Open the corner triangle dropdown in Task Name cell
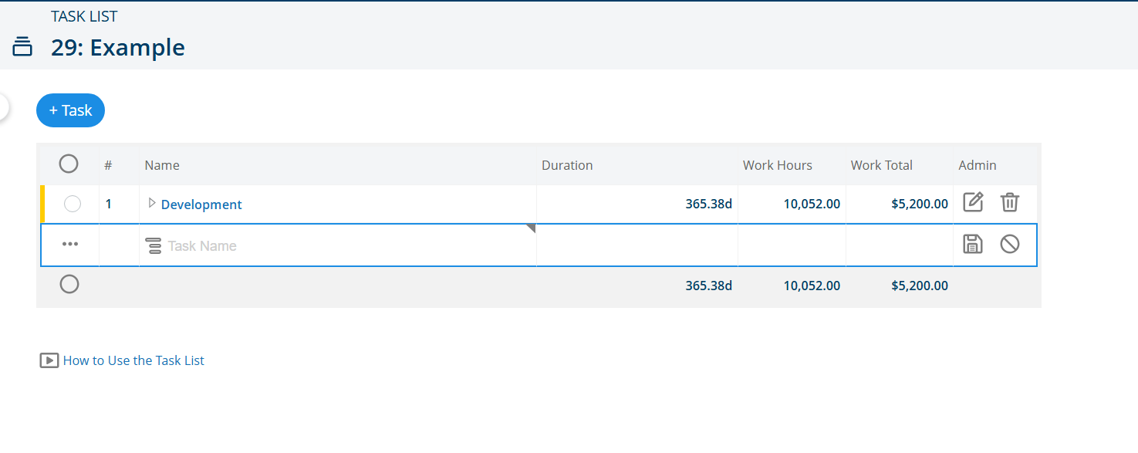This screenshot has width=1138, height=453. click(531, 228)
